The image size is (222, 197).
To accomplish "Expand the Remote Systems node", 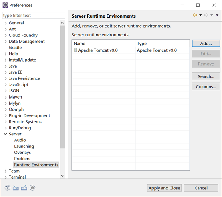I will (x=6, y=122).
